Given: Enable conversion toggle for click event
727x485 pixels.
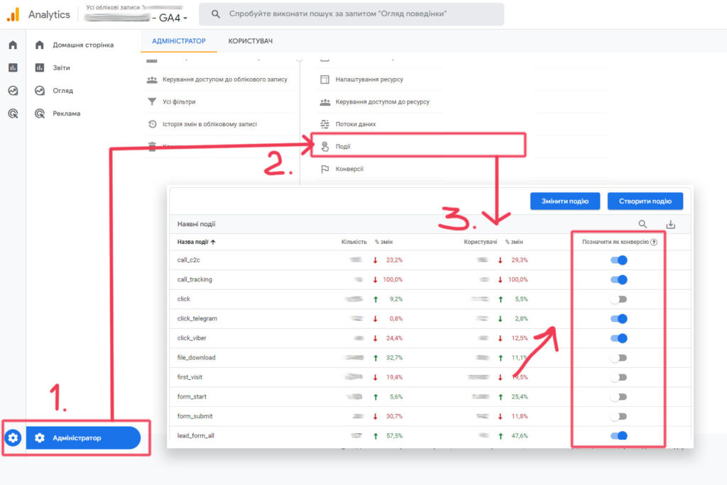Looking at the screenshot, I should [618, 299].
